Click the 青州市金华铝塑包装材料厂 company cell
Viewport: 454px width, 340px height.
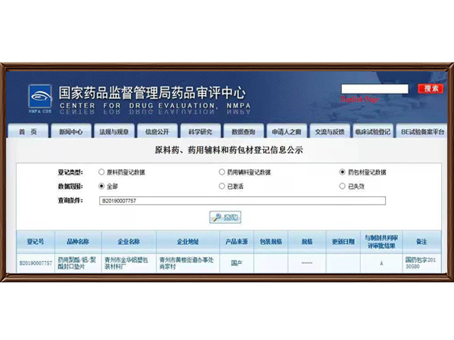(x=129, y=263)
